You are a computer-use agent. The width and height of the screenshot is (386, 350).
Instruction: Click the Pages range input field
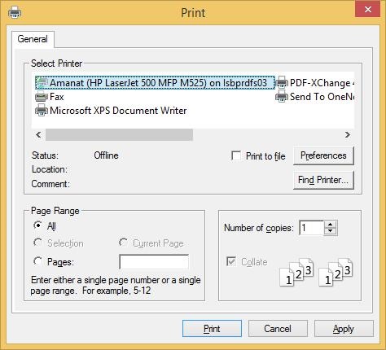click(x=154, y=262)
